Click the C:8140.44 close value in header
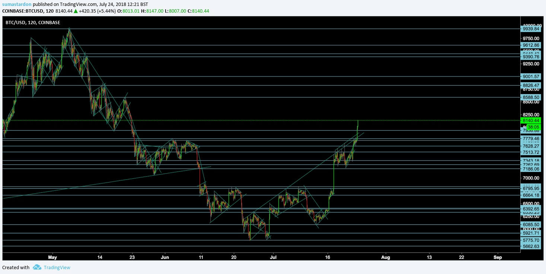The height and width of the screenshot is (274, 546). [198, 11]
